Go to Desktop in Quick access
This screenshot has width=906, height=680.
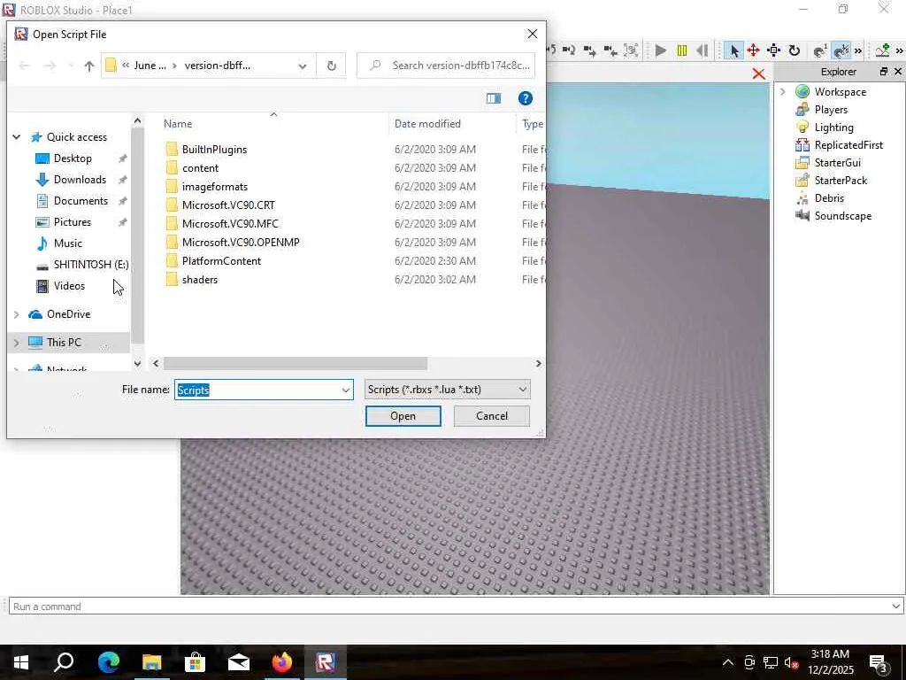[73, 158]
